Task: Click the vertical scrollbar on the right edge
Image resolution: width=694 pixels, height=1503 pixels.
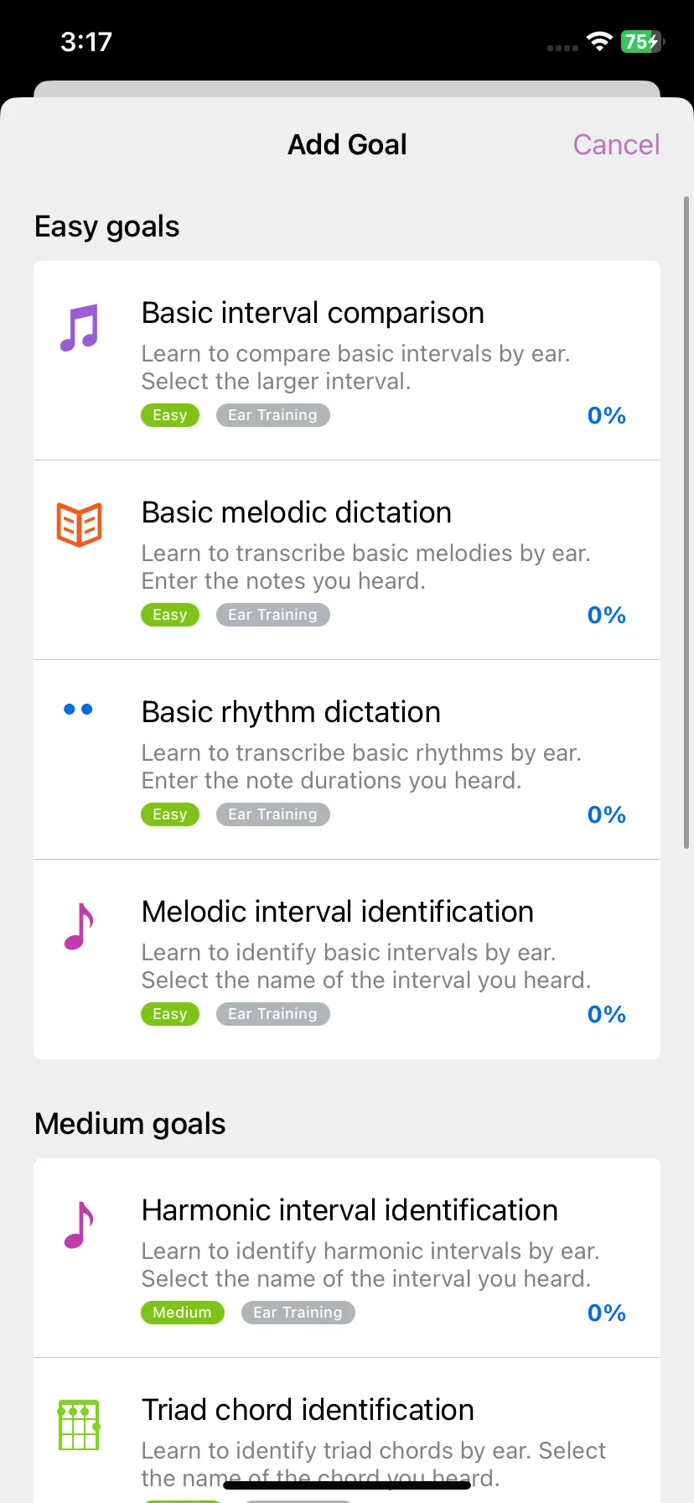Action: tap(686, 522)
